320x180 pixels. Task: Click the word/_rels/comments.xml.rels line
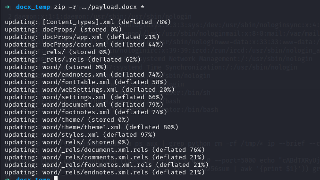click(105, 157)
